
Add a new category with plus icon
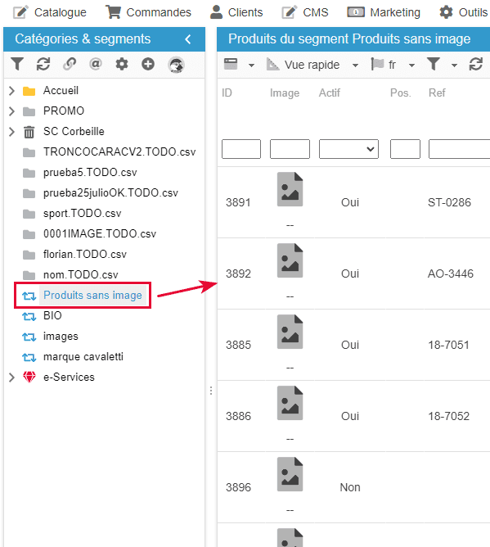(148, 64)
